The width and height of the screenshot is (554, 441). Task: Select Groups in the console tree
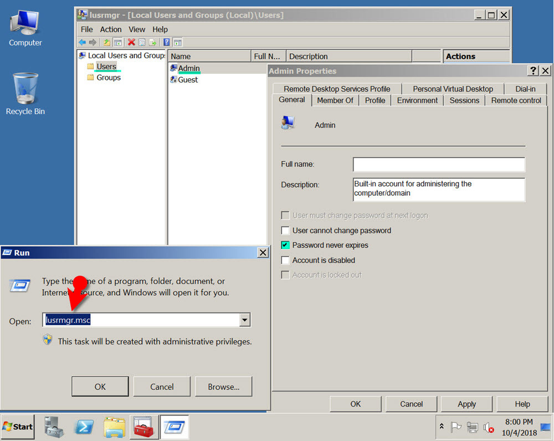pos(109,78)
